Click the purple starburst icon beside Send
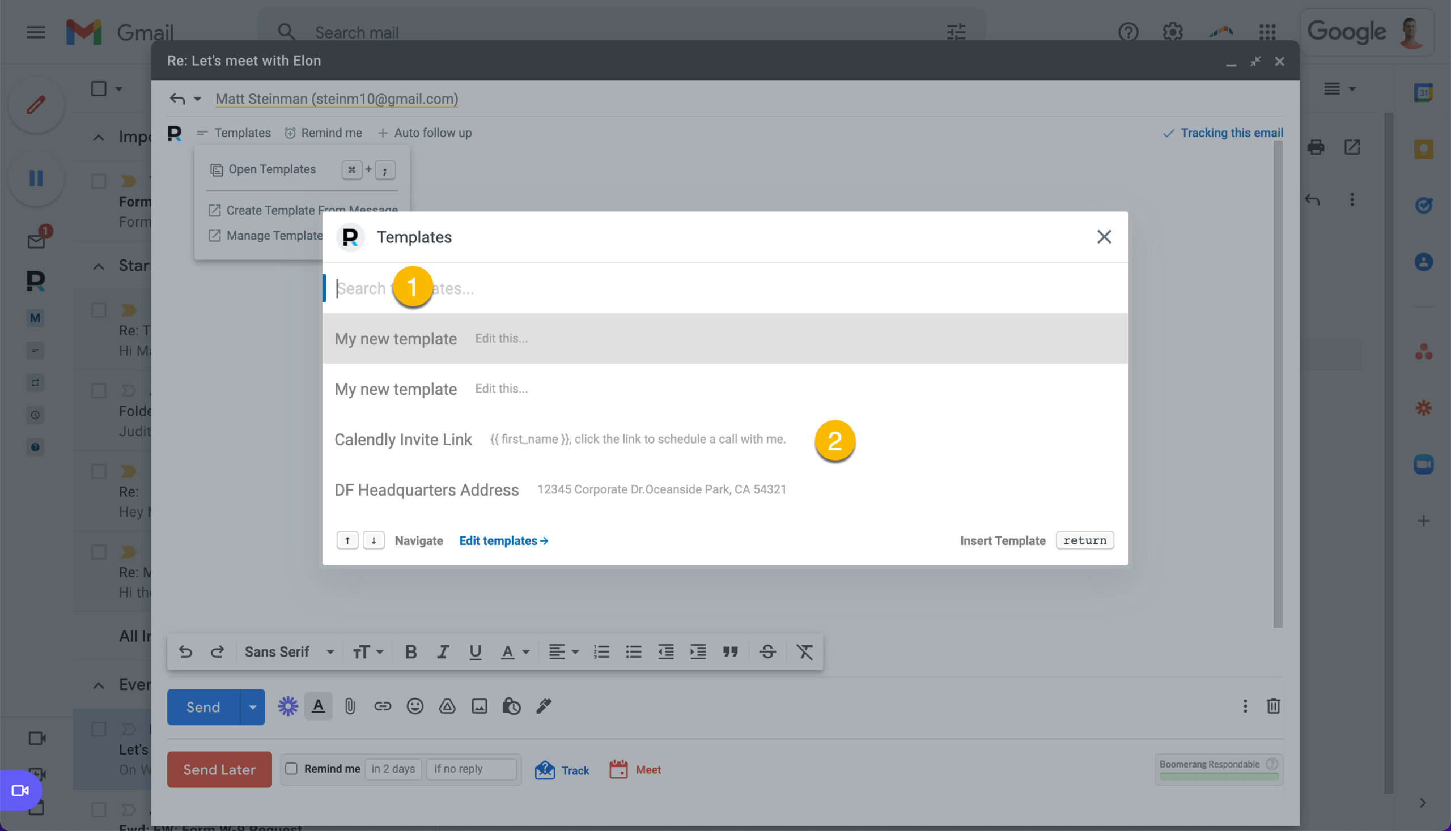Screen dimensions: 1451x831 pos(288,706)
